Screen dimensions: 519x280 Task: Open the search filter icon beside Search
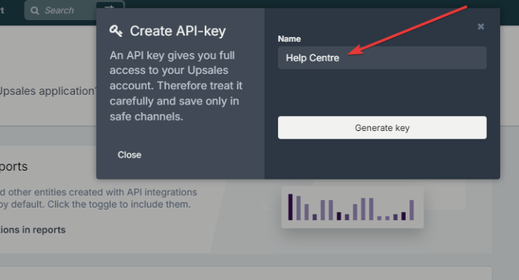(109, 6)
